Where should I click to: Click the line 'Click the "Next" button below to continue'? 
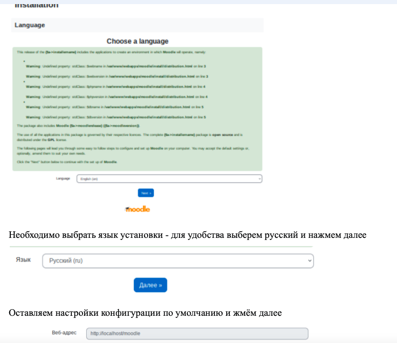tap(67, 162)
